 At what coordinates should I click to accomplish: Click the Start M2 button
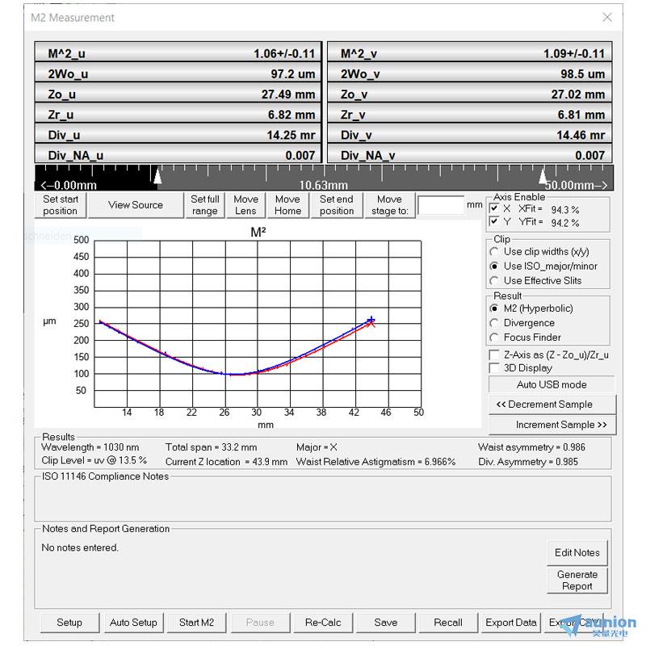[x=196, y=623]
